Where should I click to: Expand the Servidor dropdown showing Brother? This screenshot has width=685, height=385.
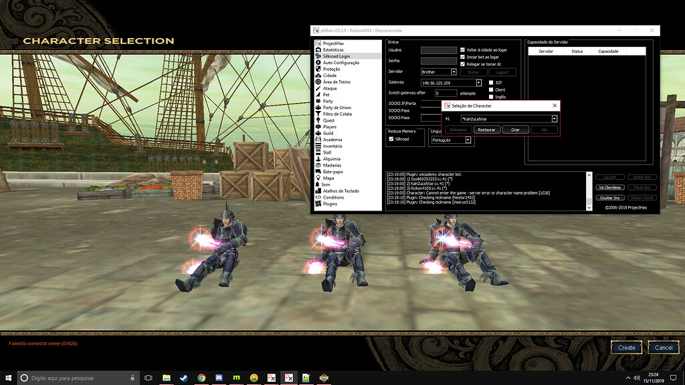pyautogui.click(x=454, y=72)
